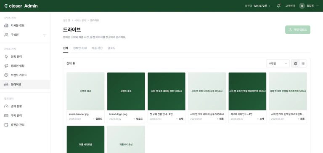Image resolution: width=323 pixels, height=153 pixels.
Task: Click the 드라이브 drive icon in sidebar
Action: click(x=6, y=84)
